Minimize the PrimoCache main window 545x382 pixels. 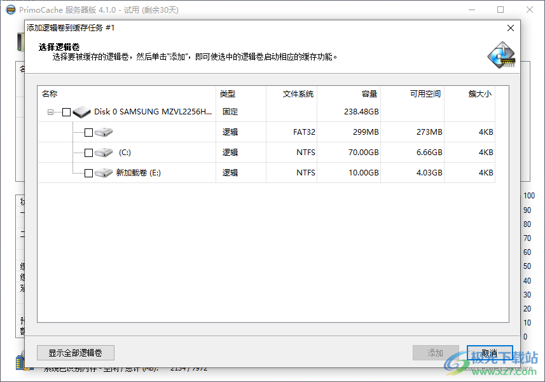(472, 10)
